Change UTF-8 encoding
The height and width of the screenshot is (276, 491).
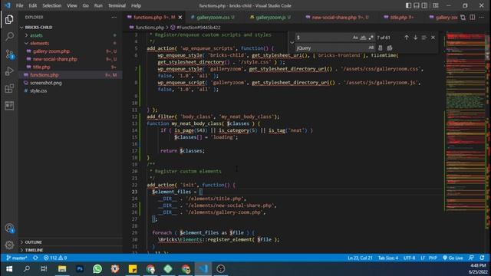click(409, 258)
